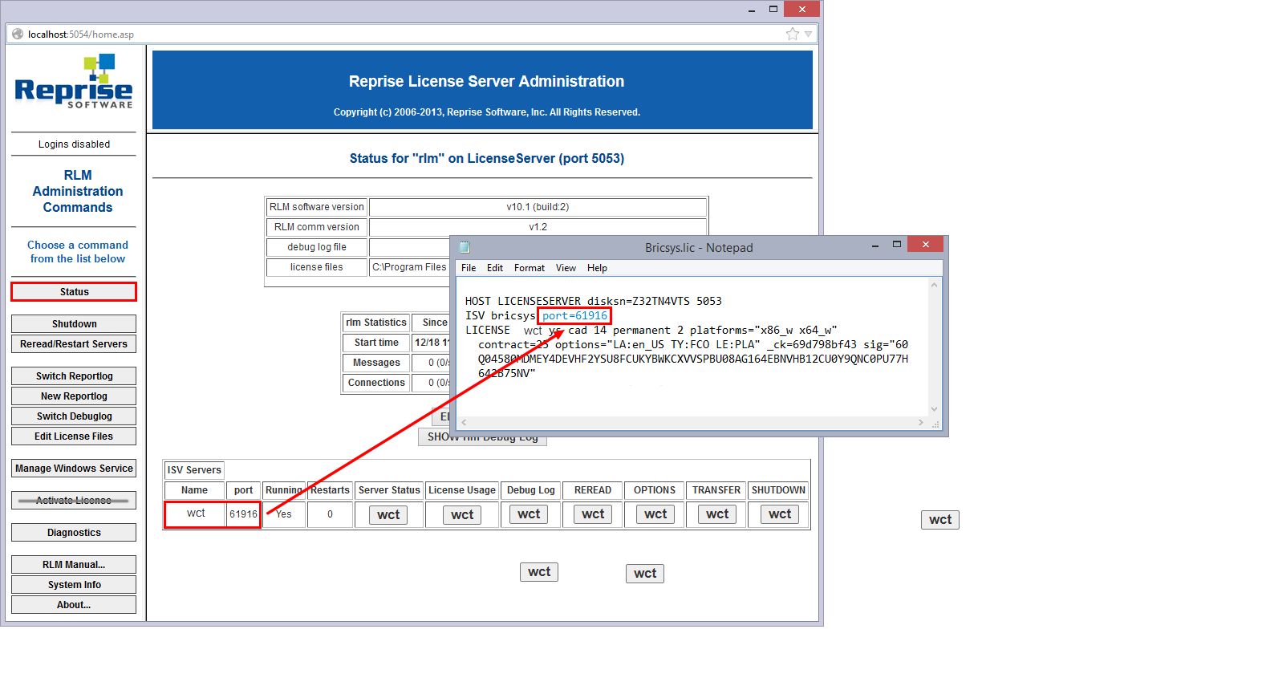
Task: Click the Switch Debuglog button
Action: tap(74, 416)
